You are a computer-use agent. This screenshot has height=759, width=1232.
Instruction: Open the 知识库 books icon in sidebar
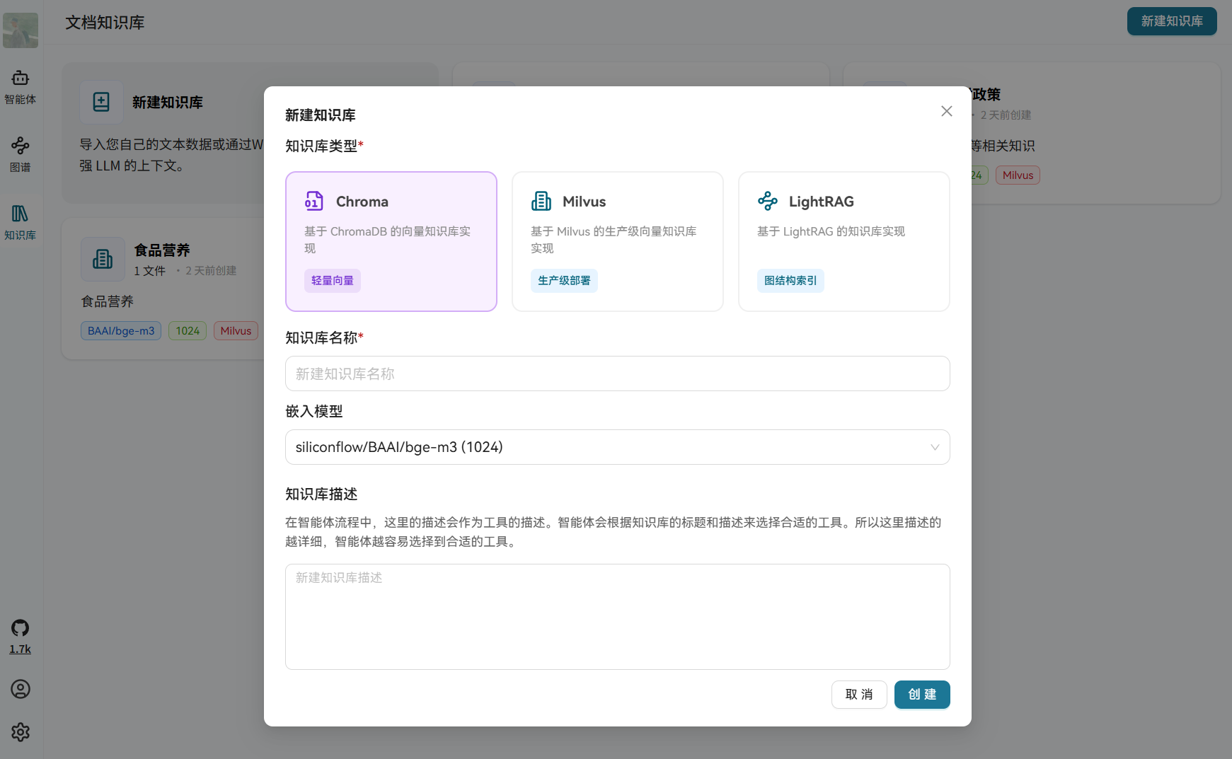(20, 214)
